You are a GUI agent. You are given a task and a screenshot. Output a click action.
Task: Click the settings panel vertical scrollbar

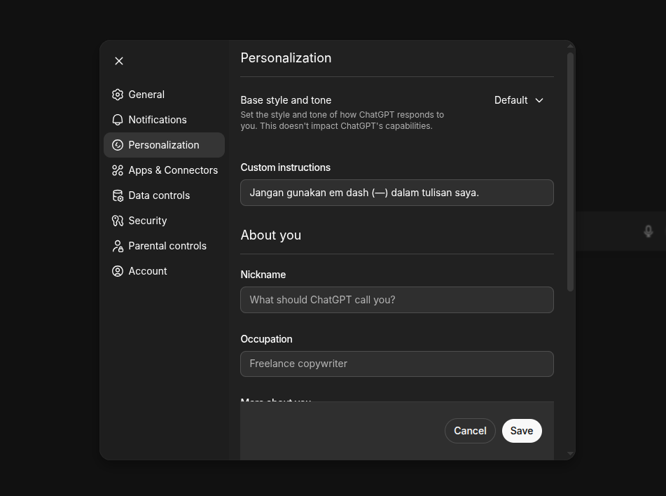(x=570, y=172)
